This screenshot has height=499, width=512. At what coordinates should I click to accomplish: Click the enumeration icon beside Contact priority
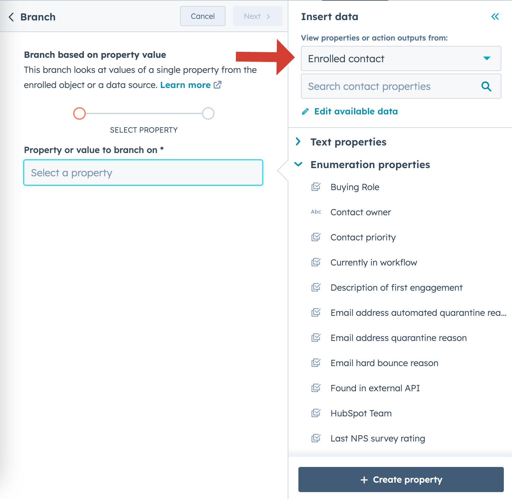coord(317,237)
